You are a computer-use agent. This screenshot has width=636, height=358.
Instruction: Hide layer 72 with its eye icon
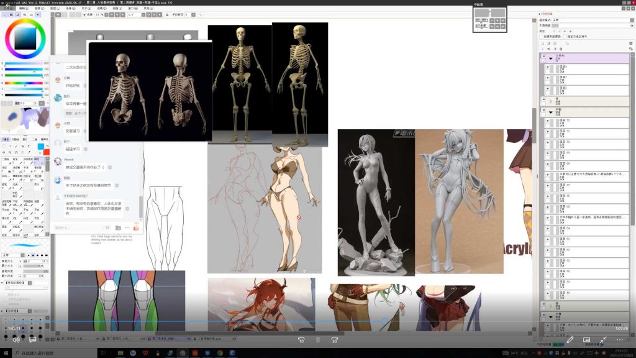click(x=548, y=121)
